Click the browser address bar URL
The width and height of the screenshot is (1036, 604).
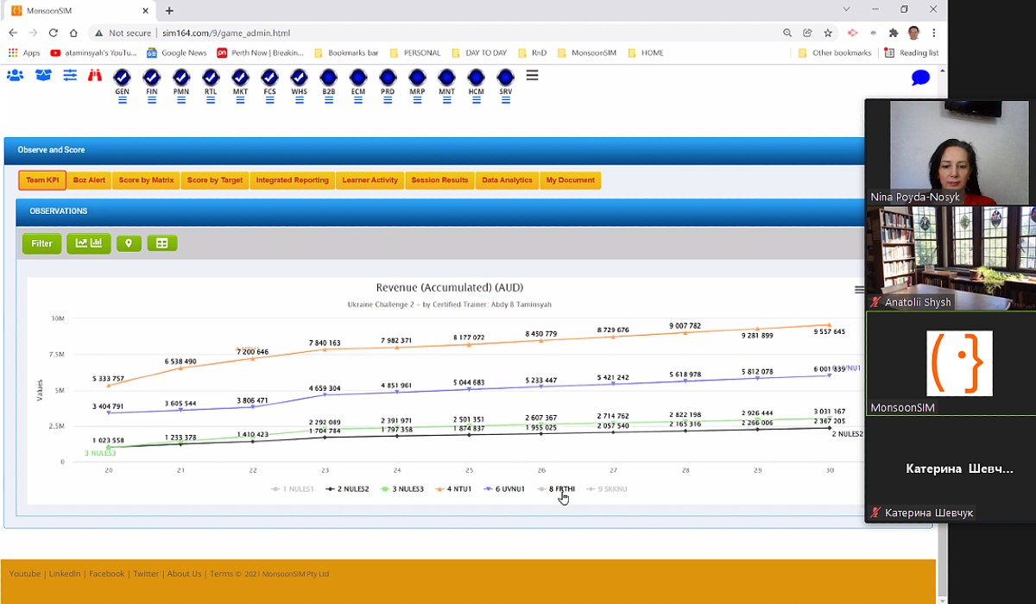[225, 33]
